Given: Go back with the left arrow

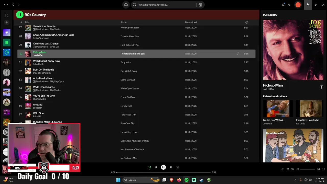Looking at the screenshot, I should point(13,5).
